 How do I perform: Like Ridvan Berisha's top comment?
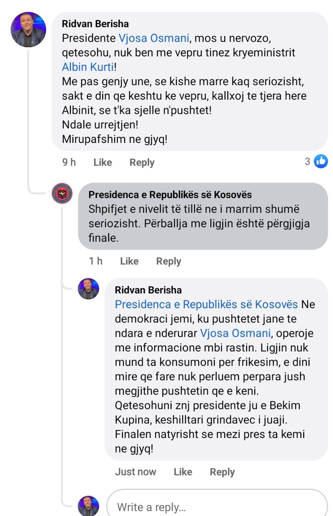coord(102,162)
